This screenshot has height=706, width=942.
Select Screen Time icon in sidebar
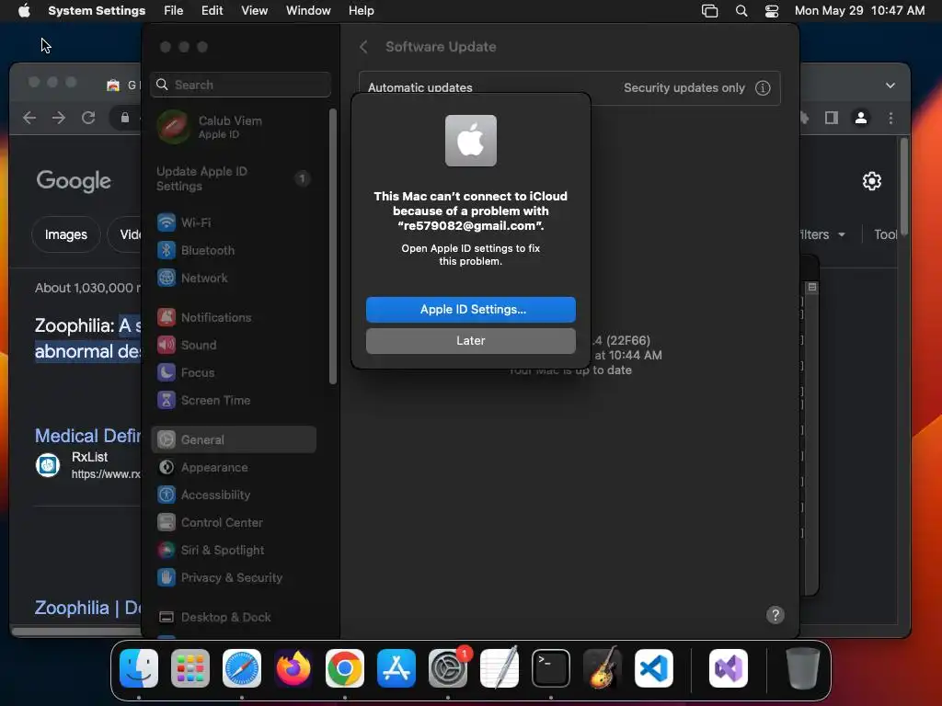[167, 400]
